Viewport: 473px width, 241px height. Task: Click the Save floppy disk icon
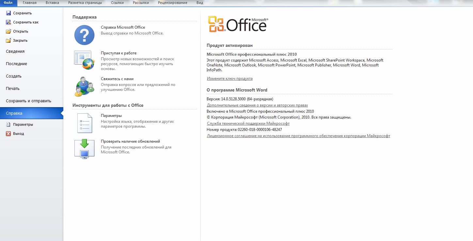(x=8, y=13)
